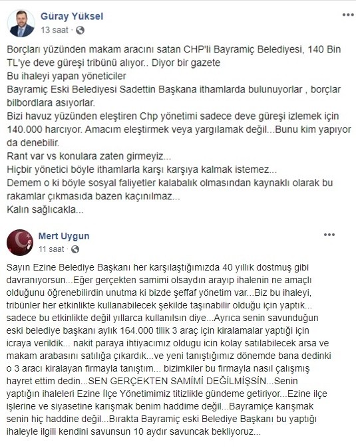Open the '11 saat' post timestamp

[51, 249]
